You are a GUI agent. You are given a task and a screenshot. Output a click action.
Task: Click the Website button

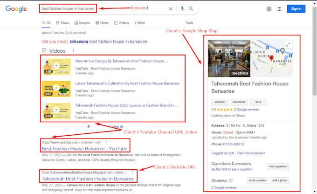[220, 102]
